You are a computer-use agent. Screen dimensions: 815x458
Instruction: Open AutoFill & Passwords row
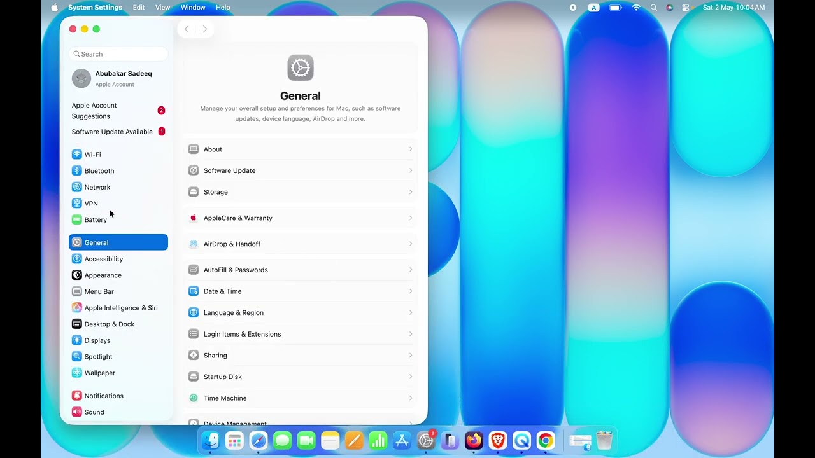pyautogui.click(x=301, y=270)
